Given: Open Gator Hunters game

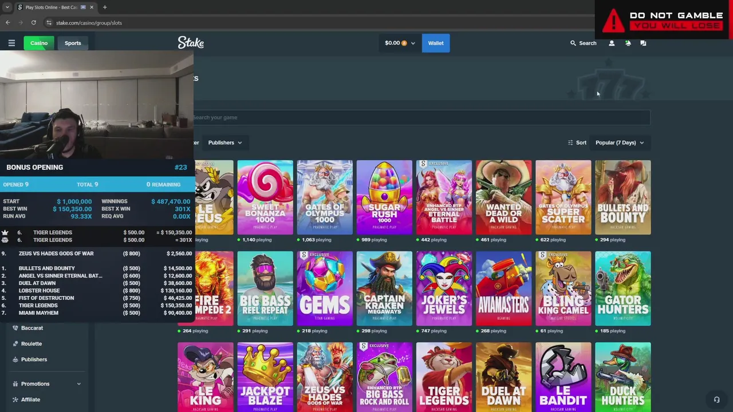Looking at the screenshot, I should coord(622,288).
